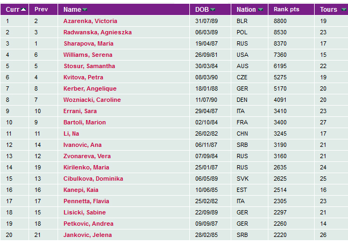Open Wozniacki, Caroline player link
Viewport: 348px width, 245px height.
click(92, 100)
